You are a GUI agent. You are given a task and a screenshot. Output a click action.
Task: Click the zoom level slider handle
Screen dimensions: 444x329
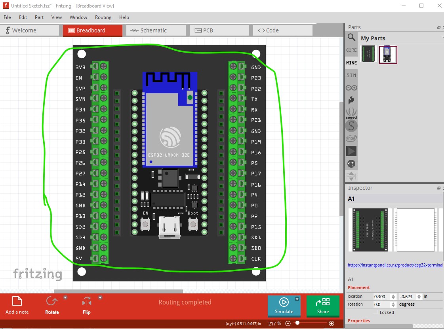297,323
